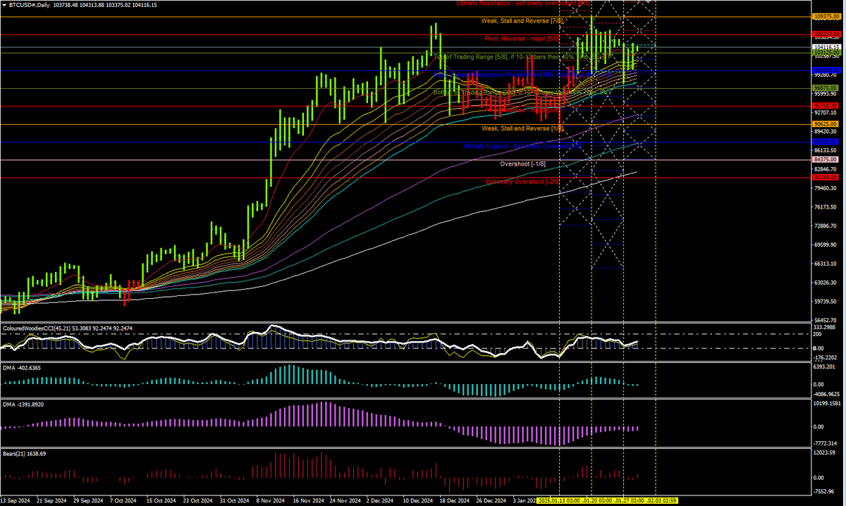The width and height of the screenshot is (846, 506).
Task: Click the -176.2202 CCI scale value
Action: coord(826,357)
